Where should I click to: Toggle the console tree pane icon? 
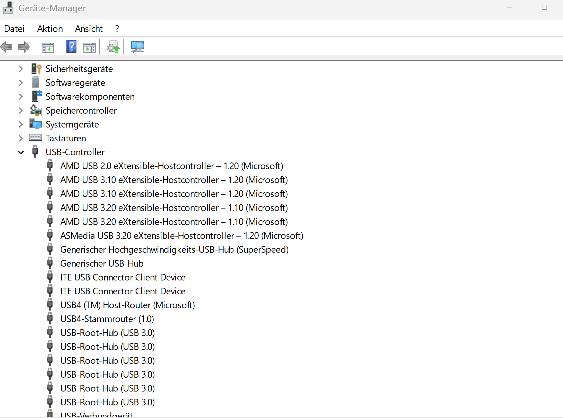click(x=48, y=47)
